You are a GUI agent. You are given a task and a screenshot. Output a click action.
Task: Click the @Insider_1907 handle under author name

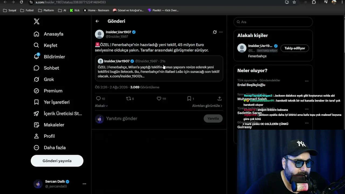117,37
